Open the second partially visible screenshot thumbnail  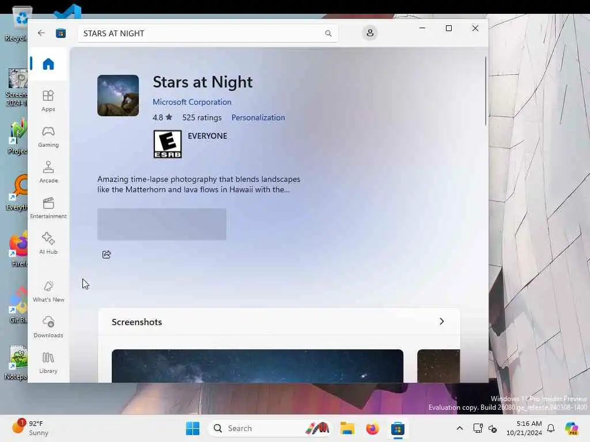click(x=438, y=366)
